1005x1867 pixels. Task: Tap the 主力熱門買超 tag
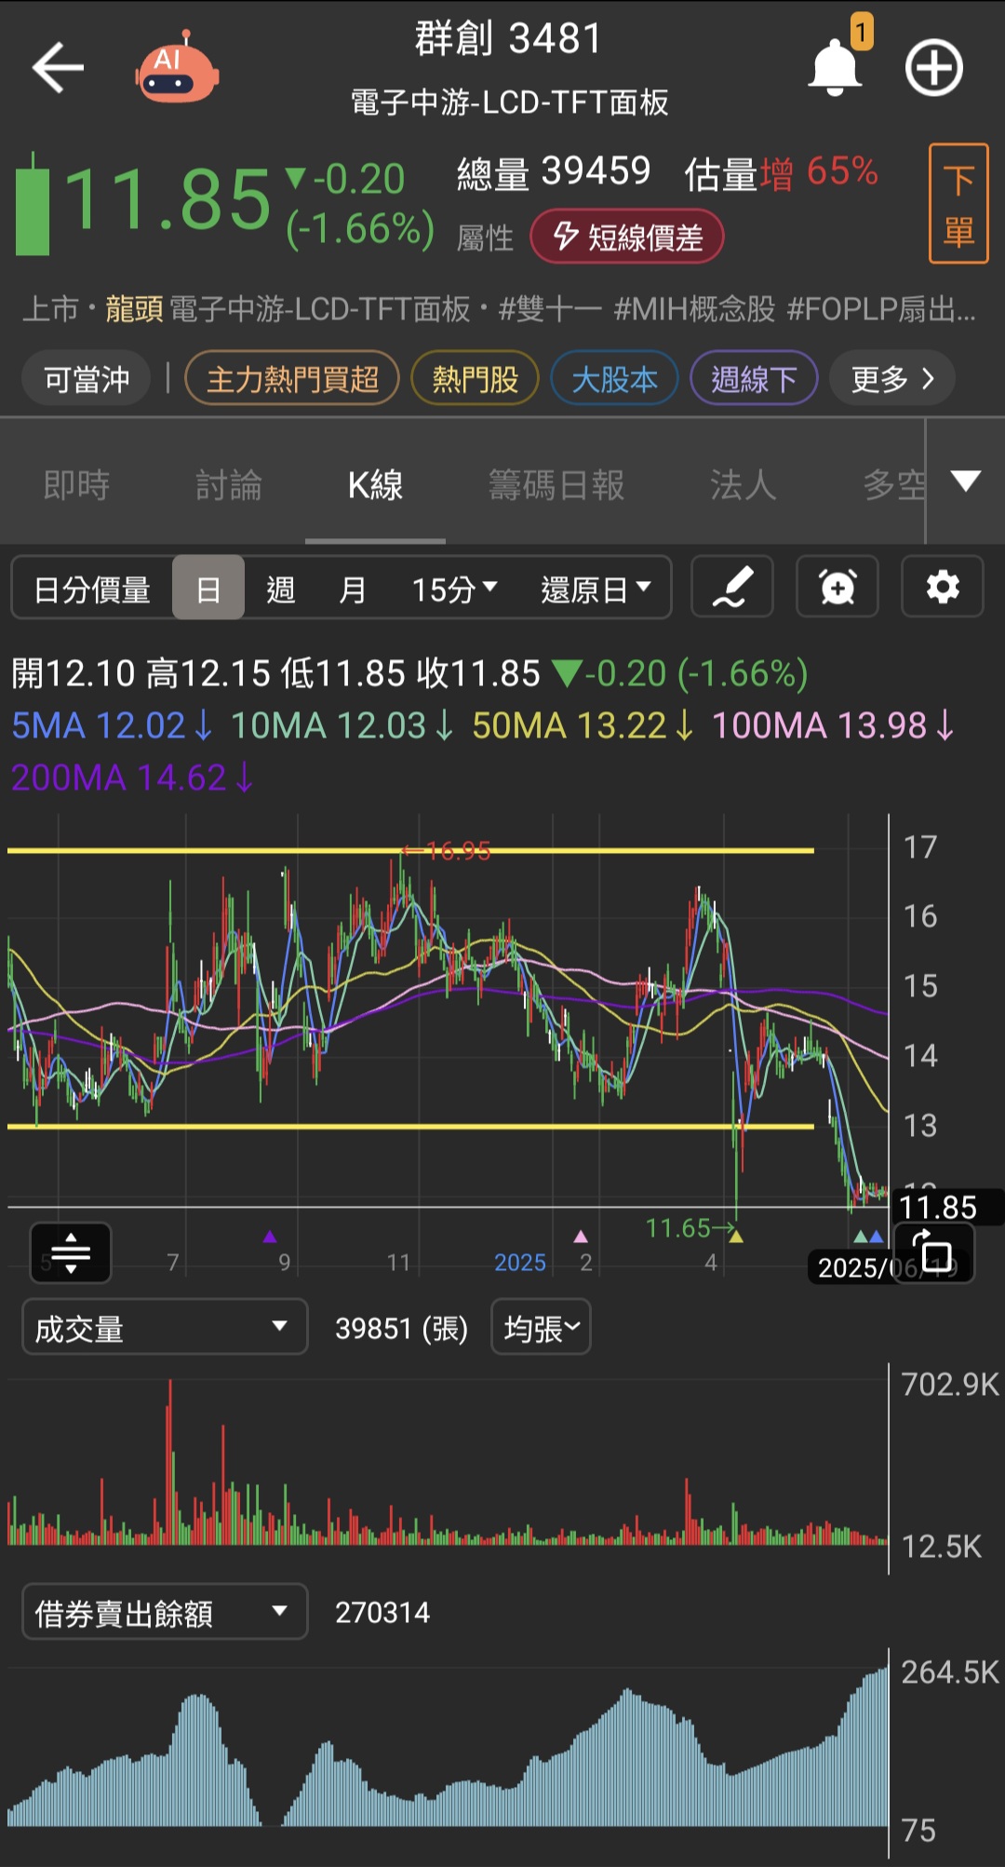click(x=292, y=379)
